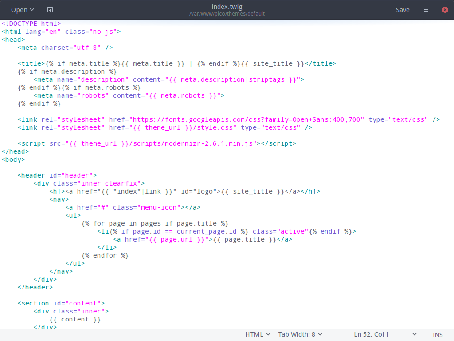Save the index.twig file

click(x=403, y=10)
